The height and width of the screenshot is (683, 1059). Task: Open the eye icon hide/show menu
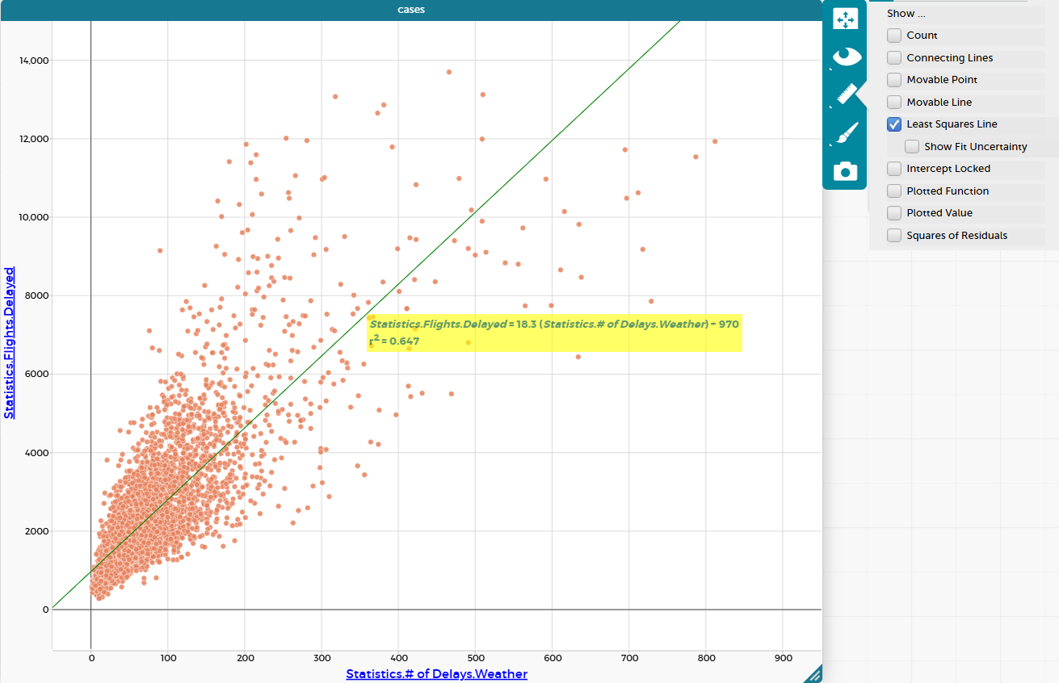tap(844, 57)
